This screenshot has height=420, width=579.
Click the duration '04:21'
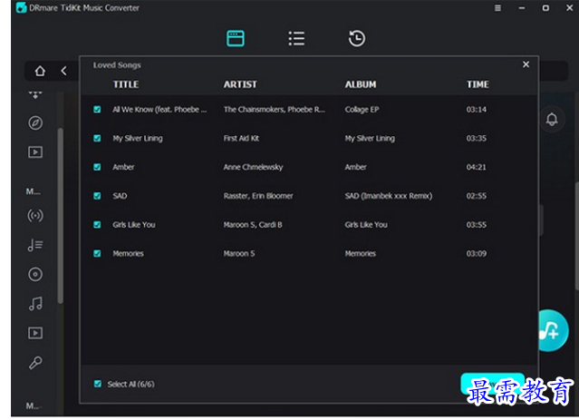477,167
